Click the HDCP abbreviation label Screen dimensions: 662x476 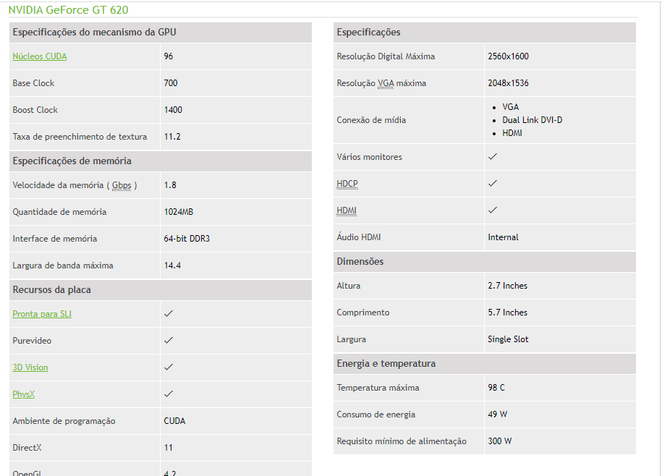point(347,184)
